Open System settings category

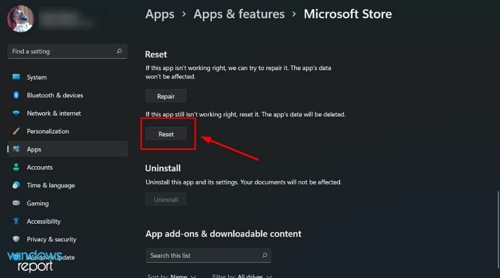(x=67, y=77)
